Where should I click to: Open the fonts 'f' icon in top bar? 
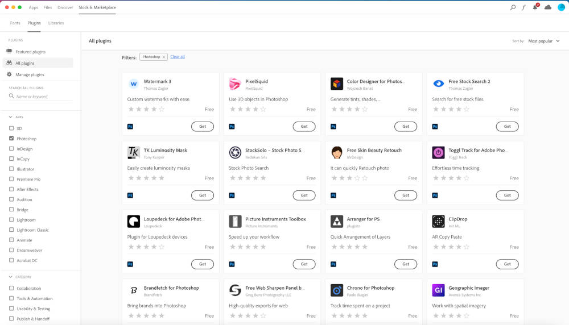point(523,7)
